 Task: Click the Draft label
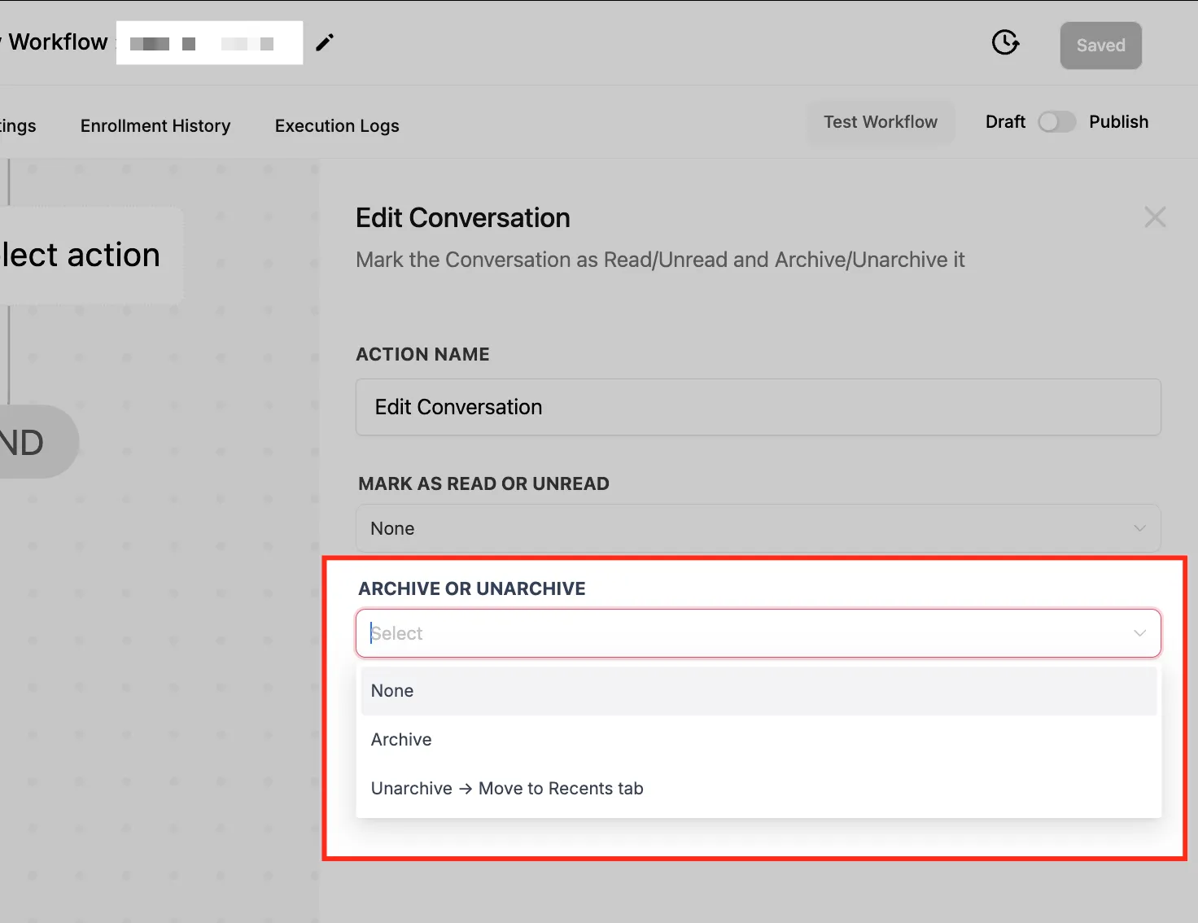pos(1005,122)
